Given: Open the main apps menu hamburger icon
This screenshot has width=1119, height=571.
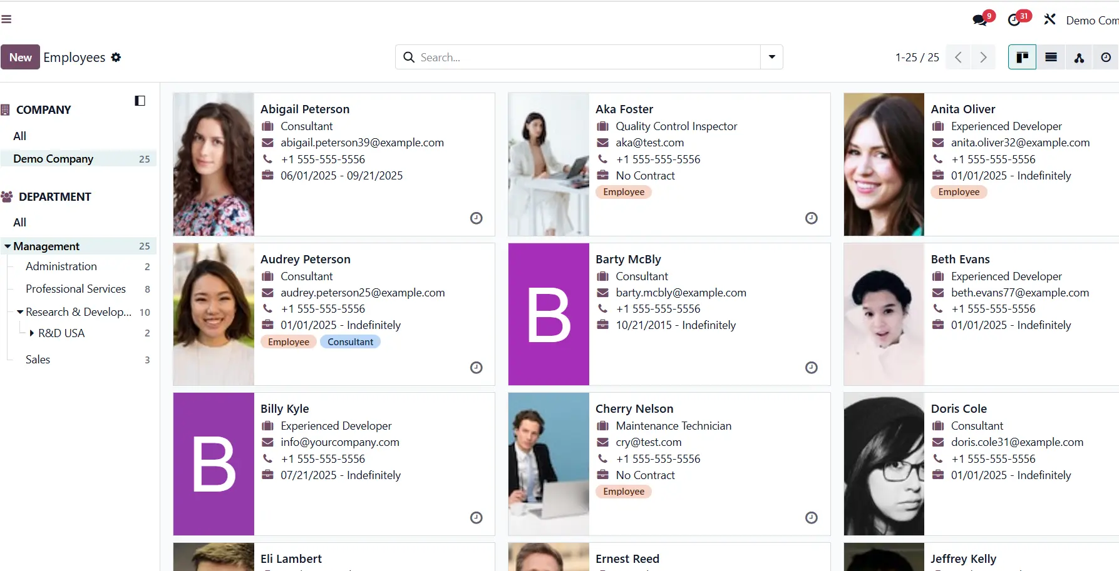Looking at the screenshot, I should pos(6,19).
